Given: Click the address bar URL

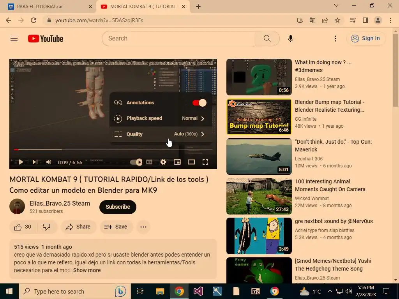Looking at the screenshot, I should point(99,20).
